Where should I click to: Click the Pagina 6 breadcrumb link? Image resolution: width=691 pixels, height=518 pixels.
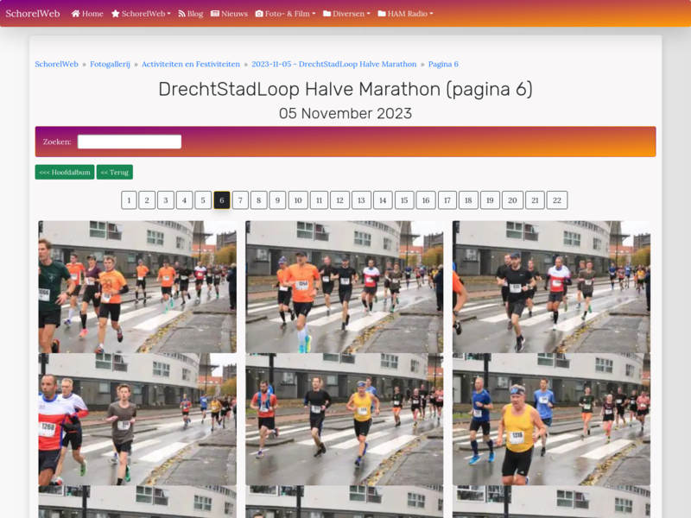443,64
